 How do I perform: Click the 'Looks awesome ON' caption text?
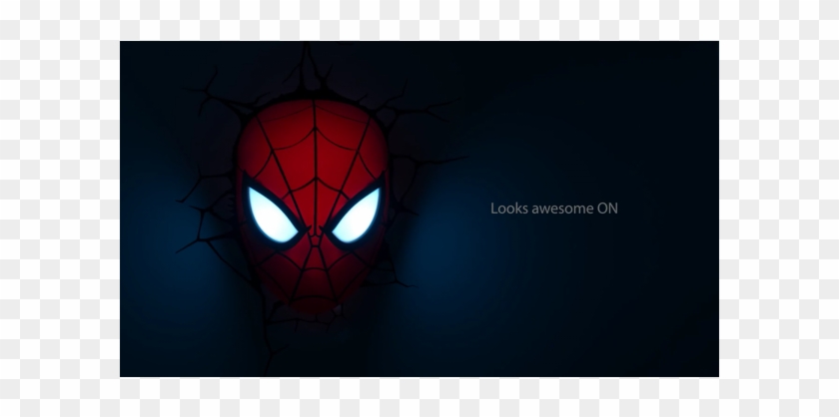pyautogui.click(x=553, y=208)
